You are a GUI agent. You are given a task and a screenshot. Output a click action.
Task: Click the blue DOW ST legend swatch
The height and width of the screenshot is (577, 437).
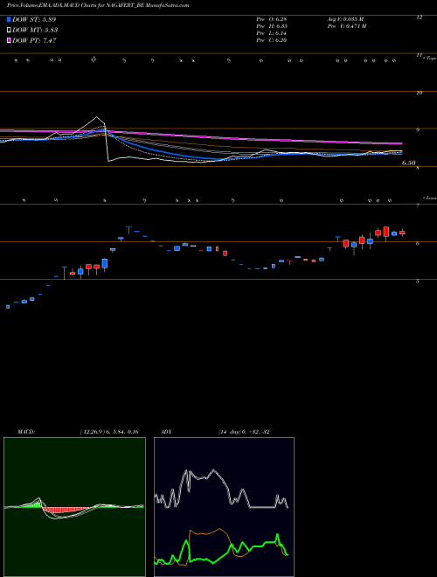9,19
